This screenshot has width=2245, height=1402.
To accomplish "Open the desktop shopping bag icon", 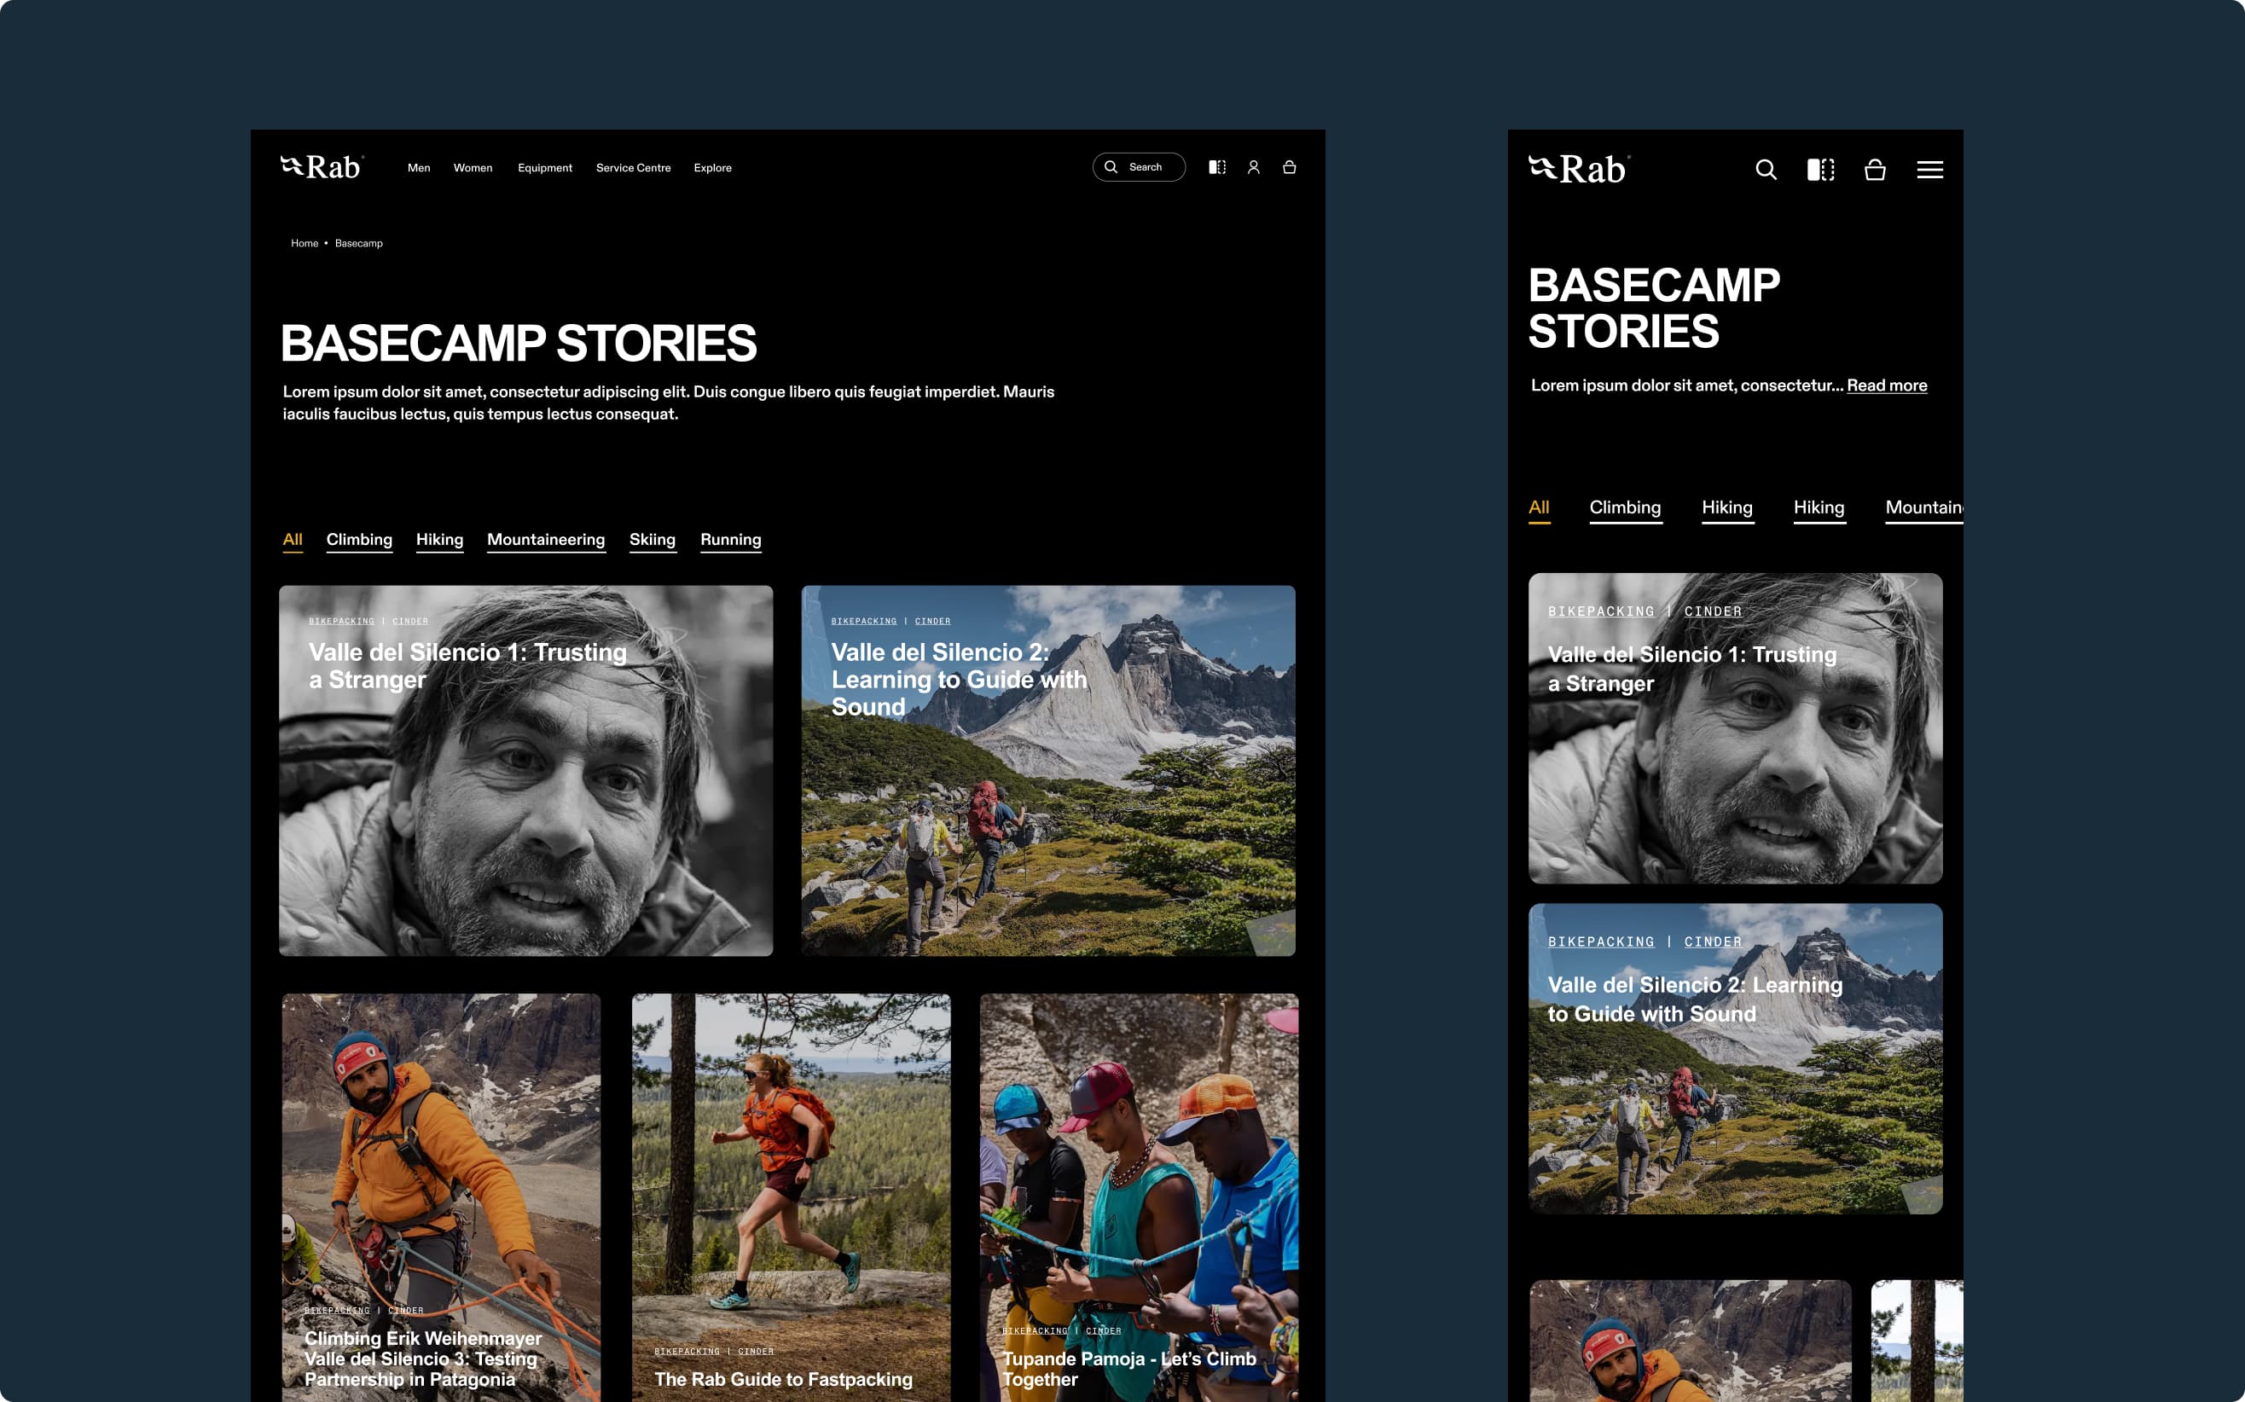I will (1289, 167).
